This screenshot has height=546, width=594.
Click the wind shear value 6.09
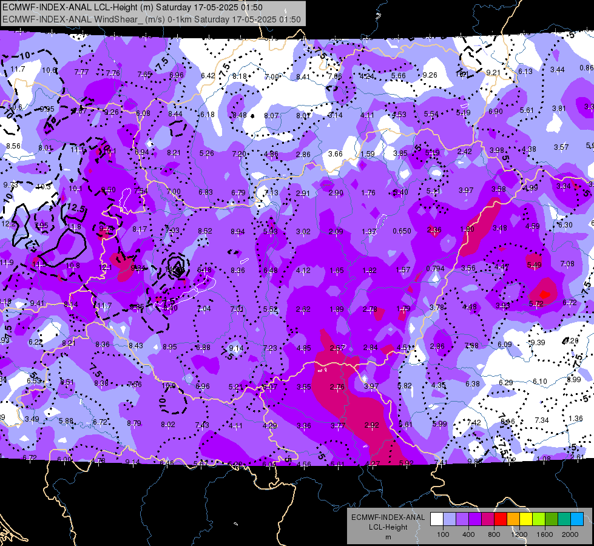click(x=505, y=344)
